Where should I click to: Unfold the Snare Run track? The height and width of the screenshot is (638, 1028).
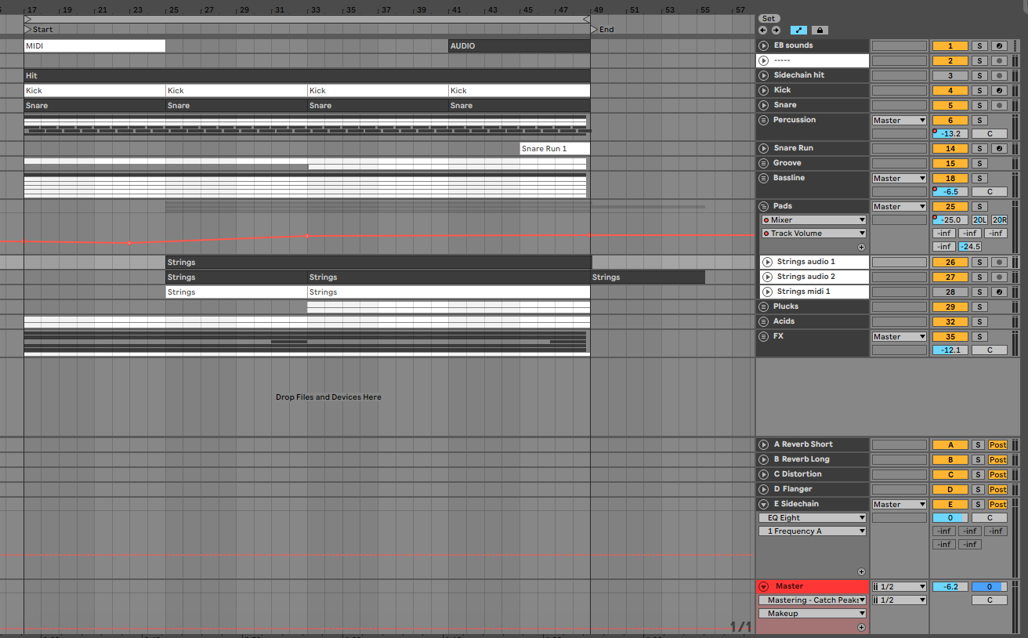pyautogui.click(x=764, y=148)
